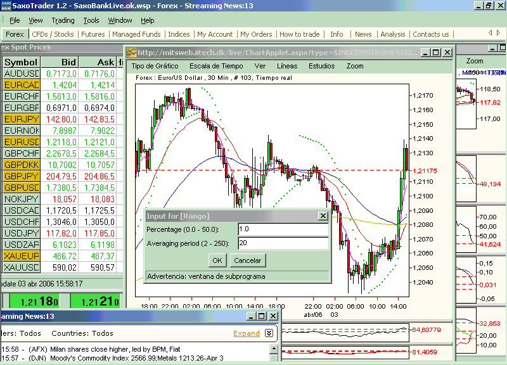Switch to the My Account tab
Viewport: 507px width, 365px height.
pos(215,34)
